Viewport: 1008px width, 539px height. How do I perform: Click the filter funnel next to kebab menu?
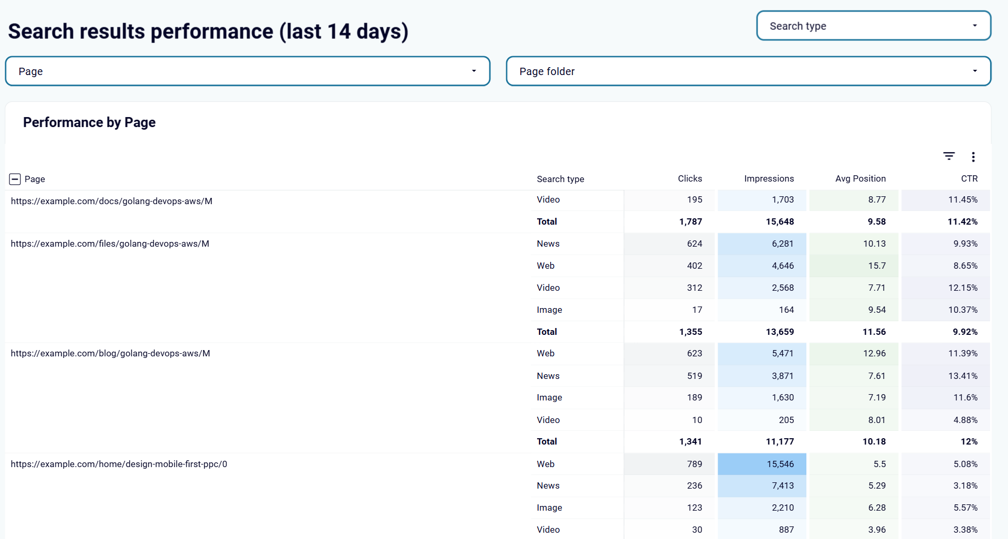[949, 156]
